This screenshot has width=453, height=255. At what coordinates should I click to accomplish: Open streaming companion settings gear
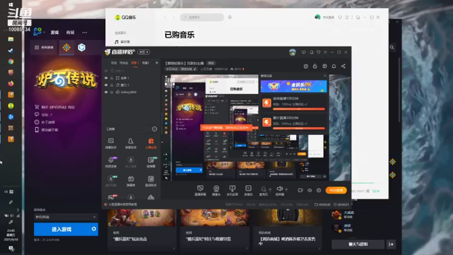pos(319,190)
